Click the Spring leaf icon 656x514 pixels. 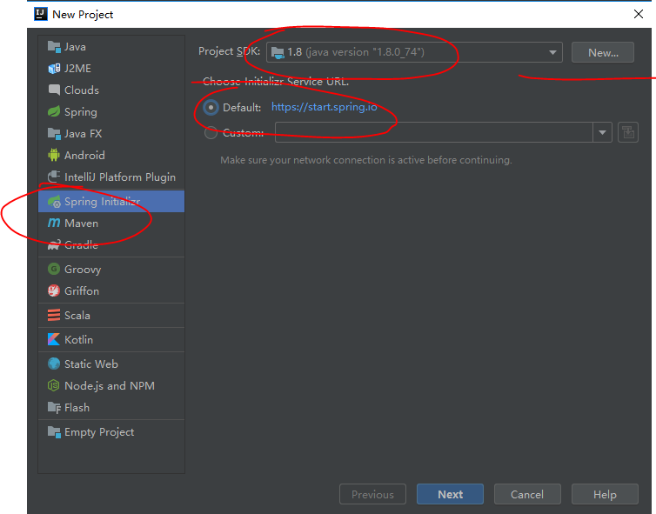pyautogui.click(x=54, y=111)
